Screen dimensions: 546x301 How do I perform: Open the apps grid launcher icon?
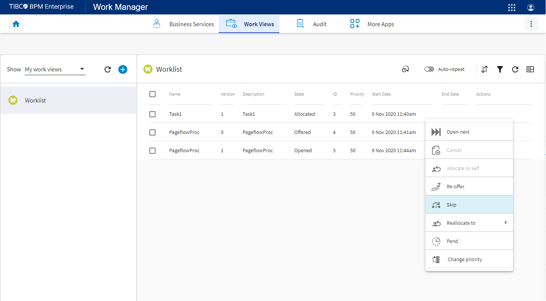tap(512, 8)
